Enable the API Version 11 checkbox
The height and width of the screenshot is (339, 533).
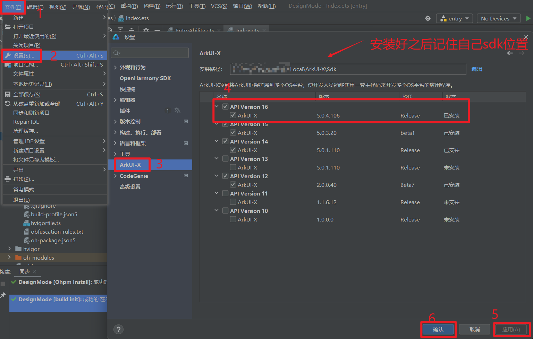(225, 193)
